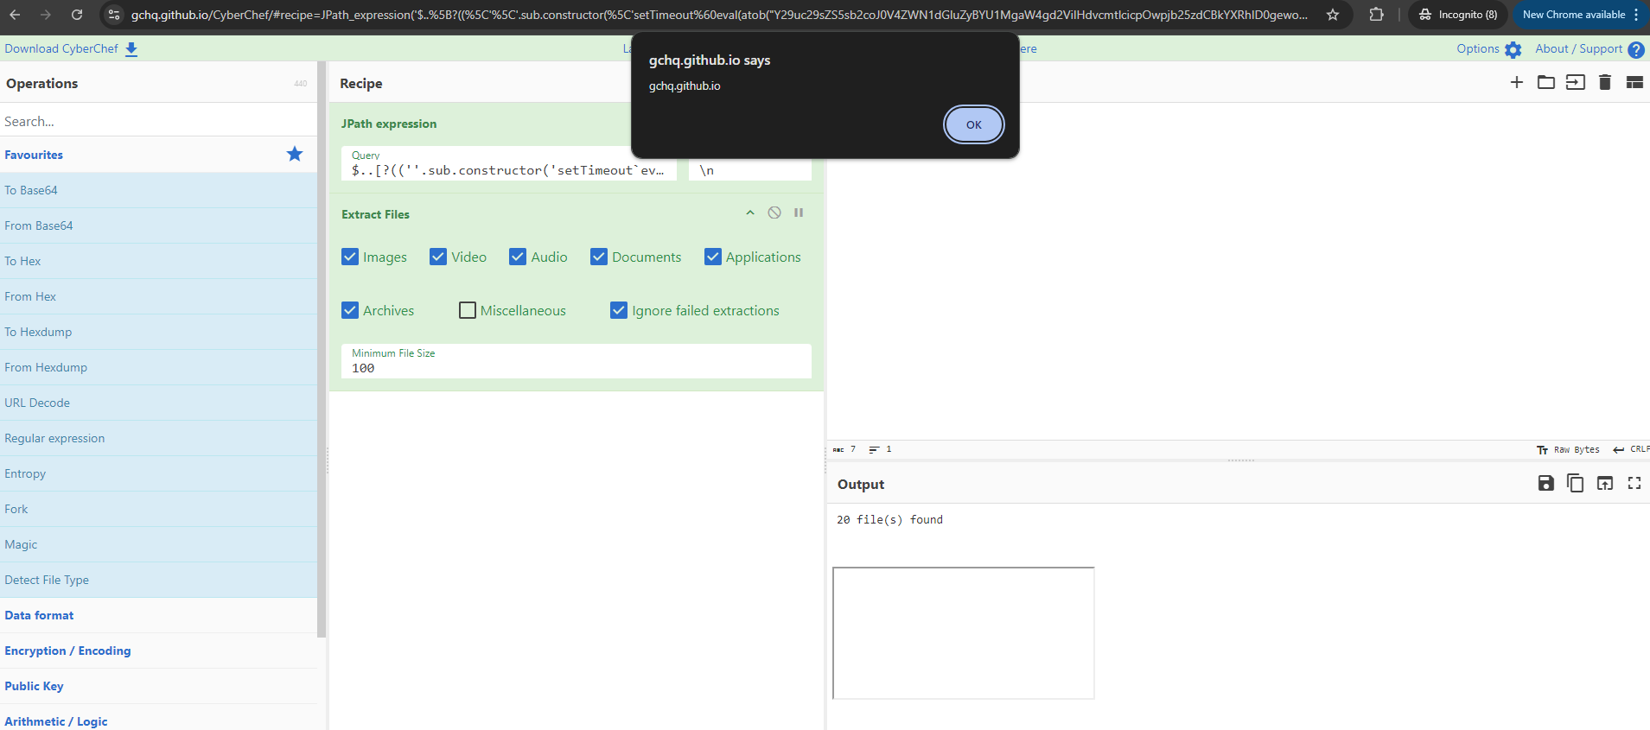Go forward in browser history
This screenshot has height=730, width=1650.
pyautogui.click(x=46, y=15)
